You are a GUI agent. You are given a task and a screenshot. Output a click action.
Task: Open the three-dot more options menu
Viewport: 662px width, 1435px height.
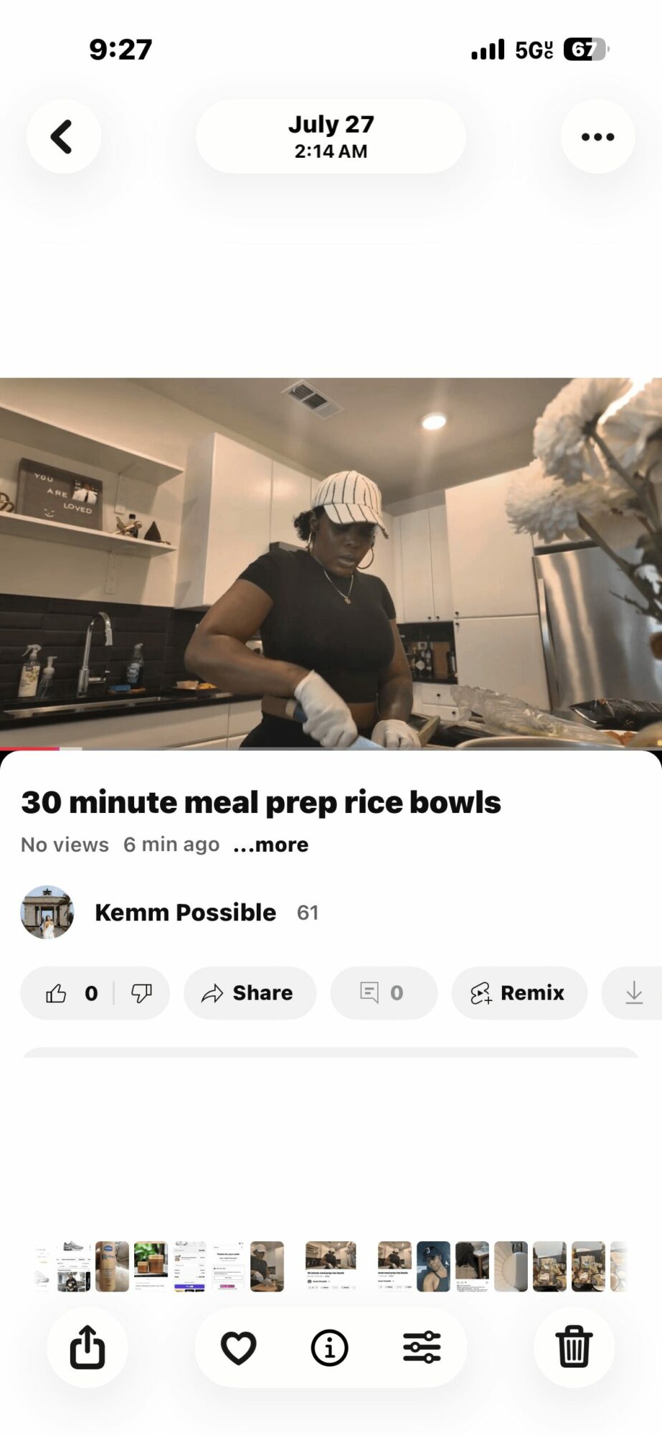[x=597, y=136]
